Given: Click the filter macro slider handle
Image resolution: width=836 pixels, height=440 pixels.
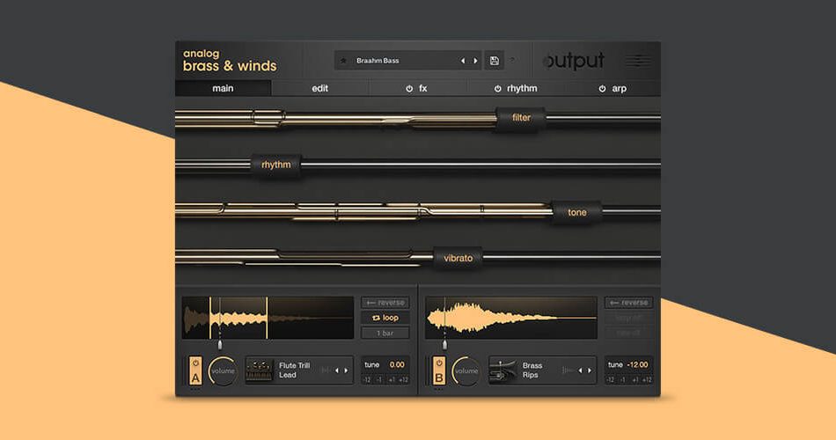Looking at the screenshot, I should (521, 118).
